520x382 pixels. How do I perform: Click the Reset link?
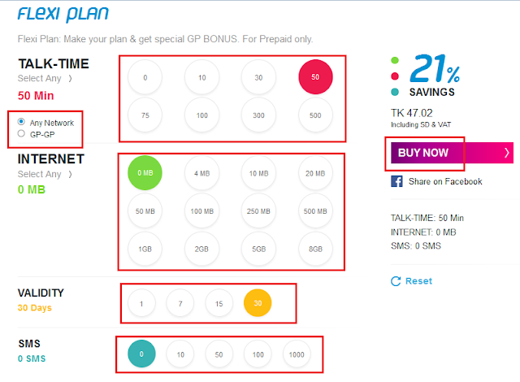(x=418, y=281)
